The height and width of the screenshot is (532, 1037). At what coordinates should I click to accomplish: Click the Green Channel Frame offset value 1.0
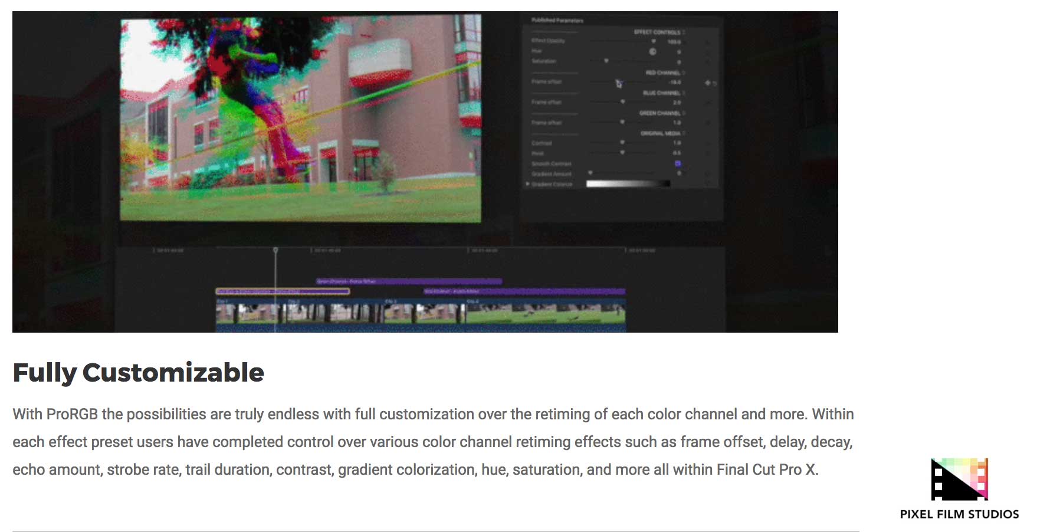[x=677, y=123]
